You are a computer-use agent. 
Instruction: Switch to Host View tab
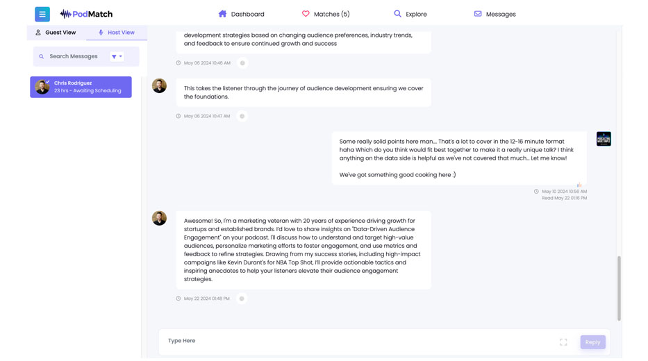click(116, 33)
